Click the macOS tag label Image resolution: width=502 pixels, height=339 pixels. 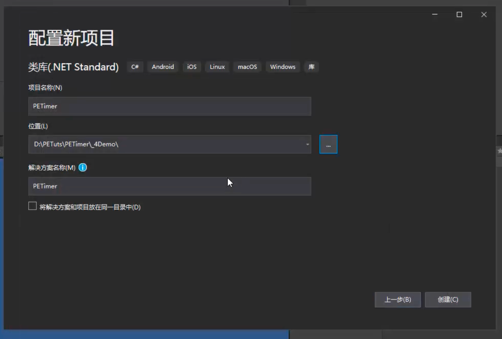click(x=247, y=67)
